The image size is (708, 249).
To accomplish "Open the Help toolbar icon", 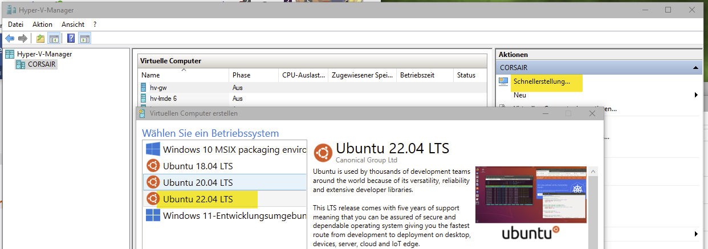I will [x=71, y=39].
